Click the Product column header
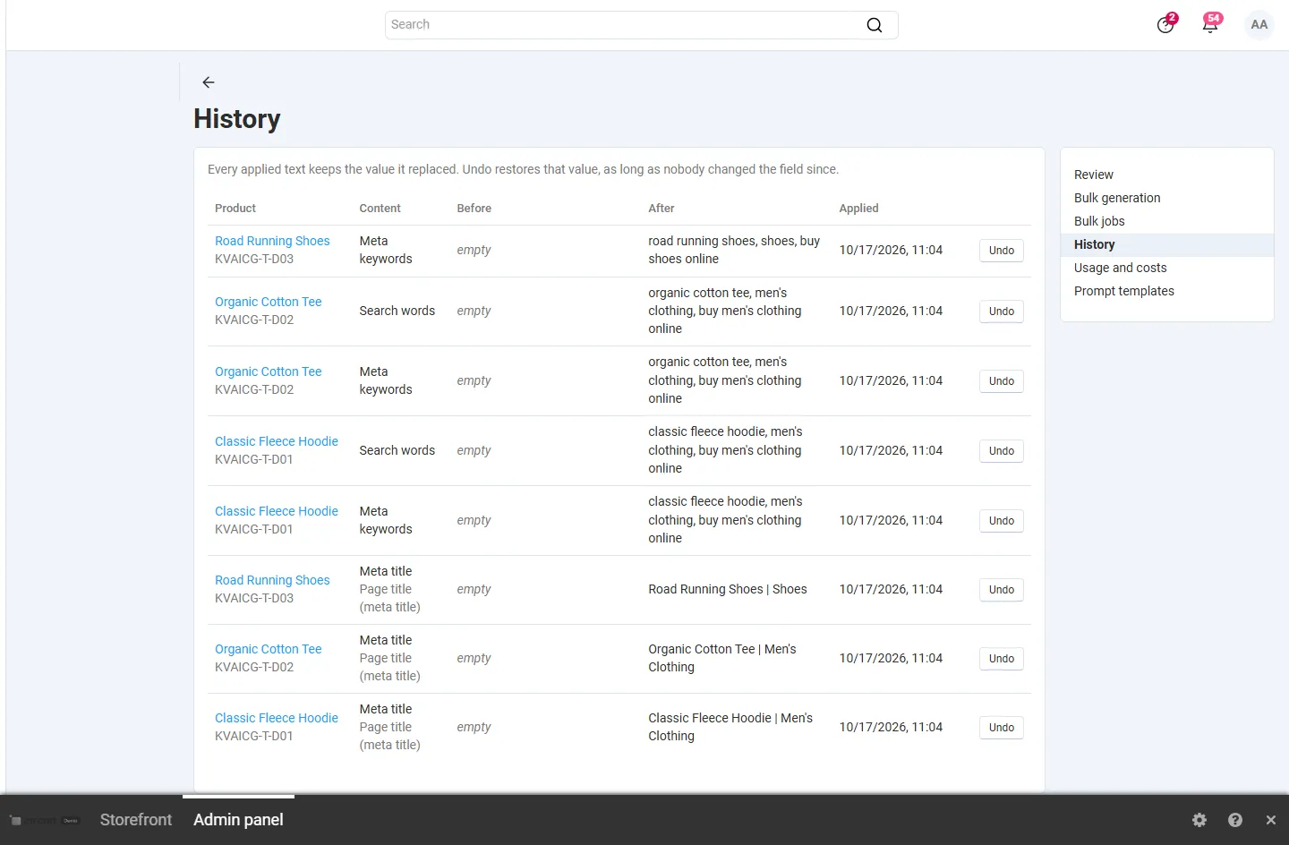This screenshot has width=1289, height=845. click(235, 208)
